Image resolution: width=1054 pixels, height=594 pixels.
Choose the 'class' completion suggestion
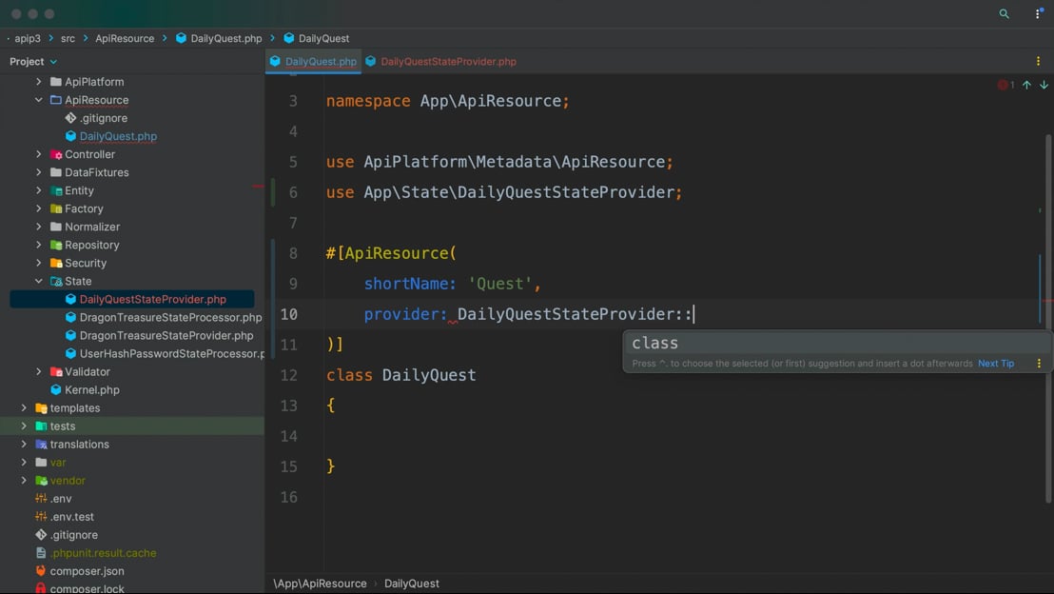pos(655,344)
